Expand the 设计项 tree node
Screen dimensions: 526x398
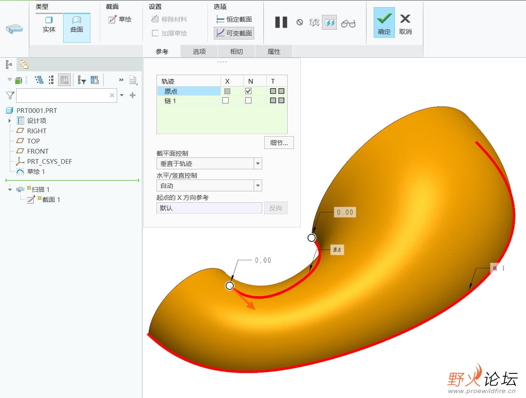(x=10, y=121)
